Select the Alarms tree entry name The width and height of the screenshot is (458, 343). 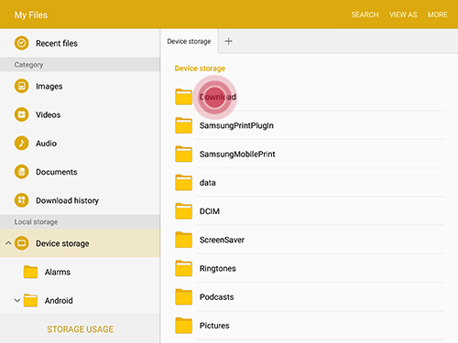[x=58, y=272]
